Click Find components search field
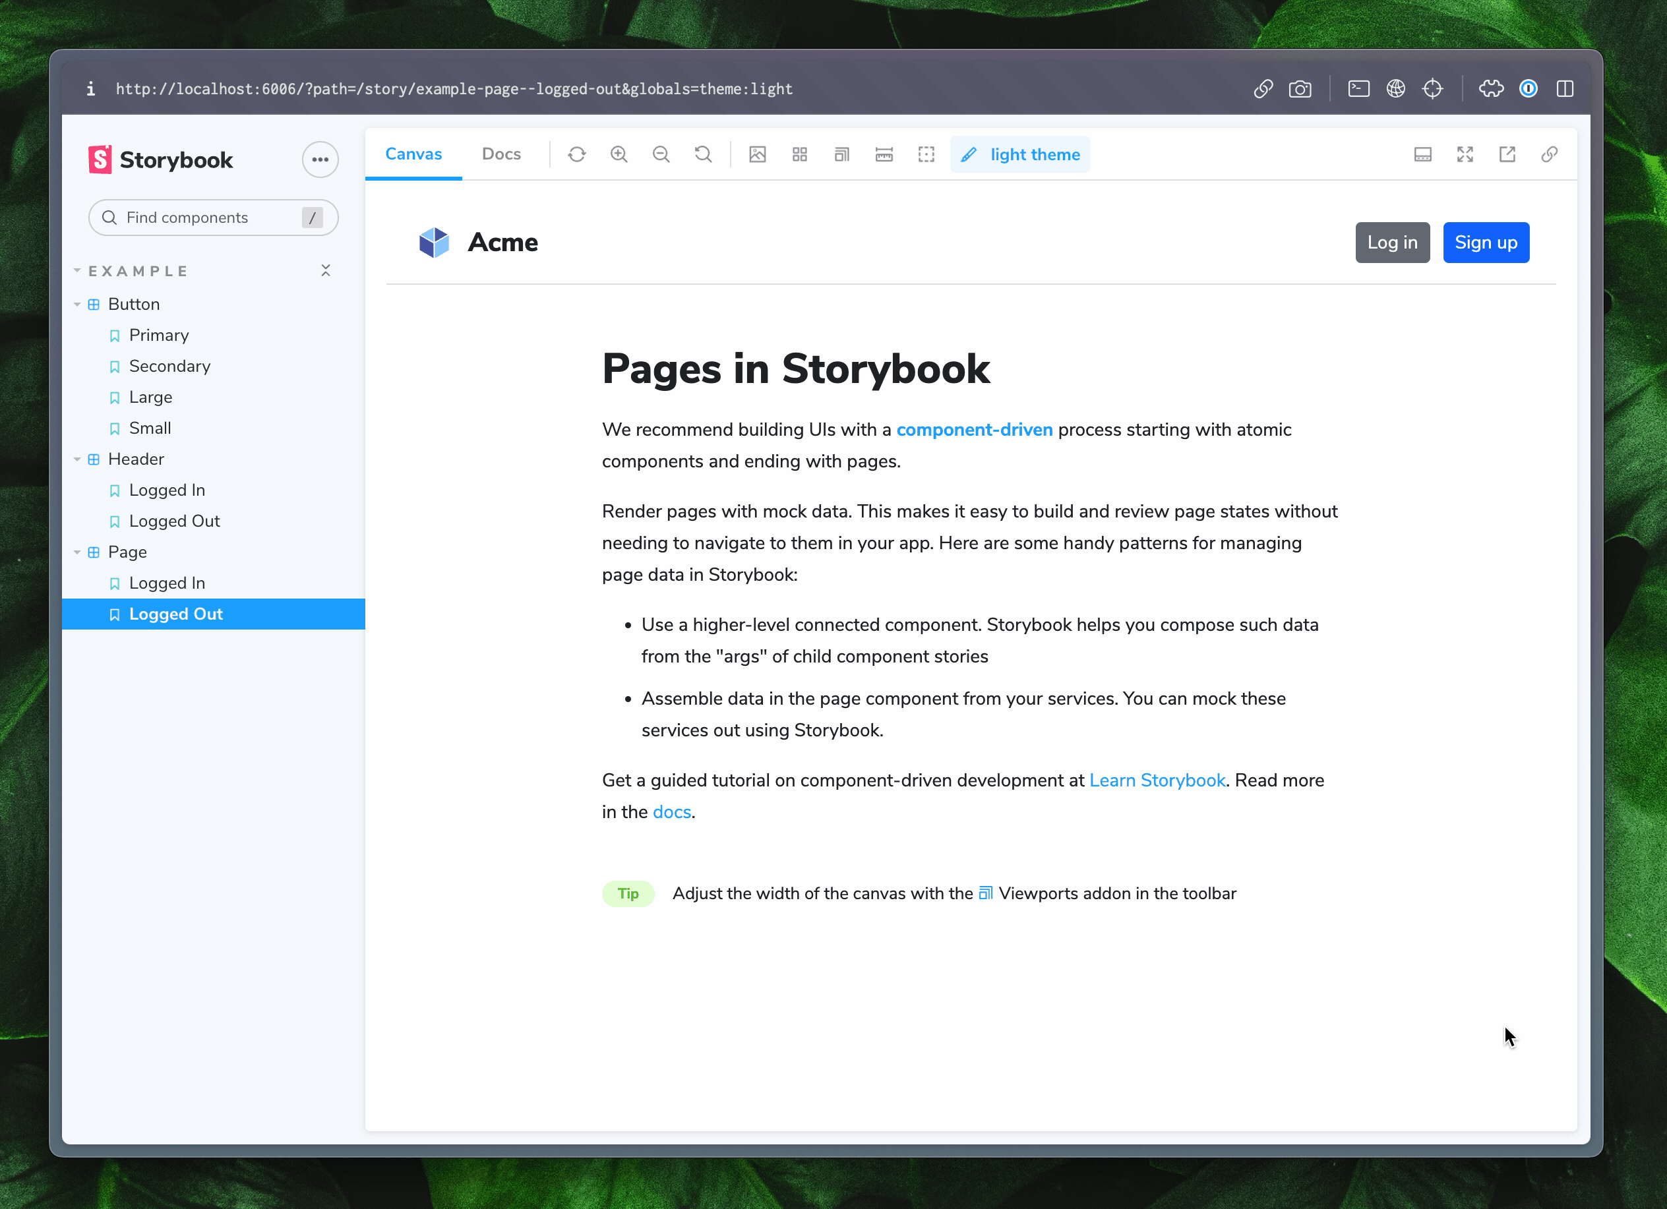 coord(211,218)
